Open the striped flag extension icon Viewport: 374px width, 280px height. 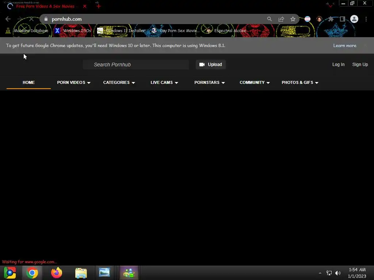point(308,19)
